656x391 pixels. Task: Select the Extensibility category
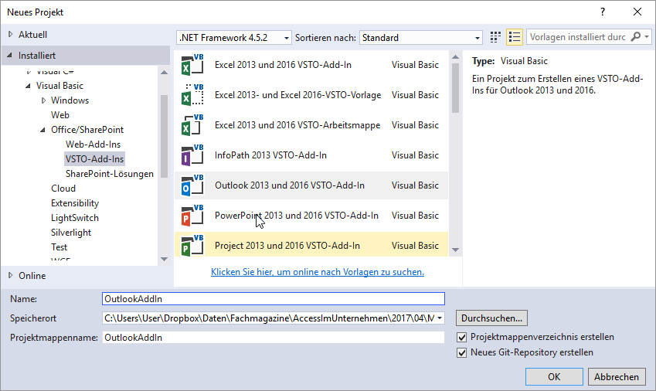pos(75,203)
